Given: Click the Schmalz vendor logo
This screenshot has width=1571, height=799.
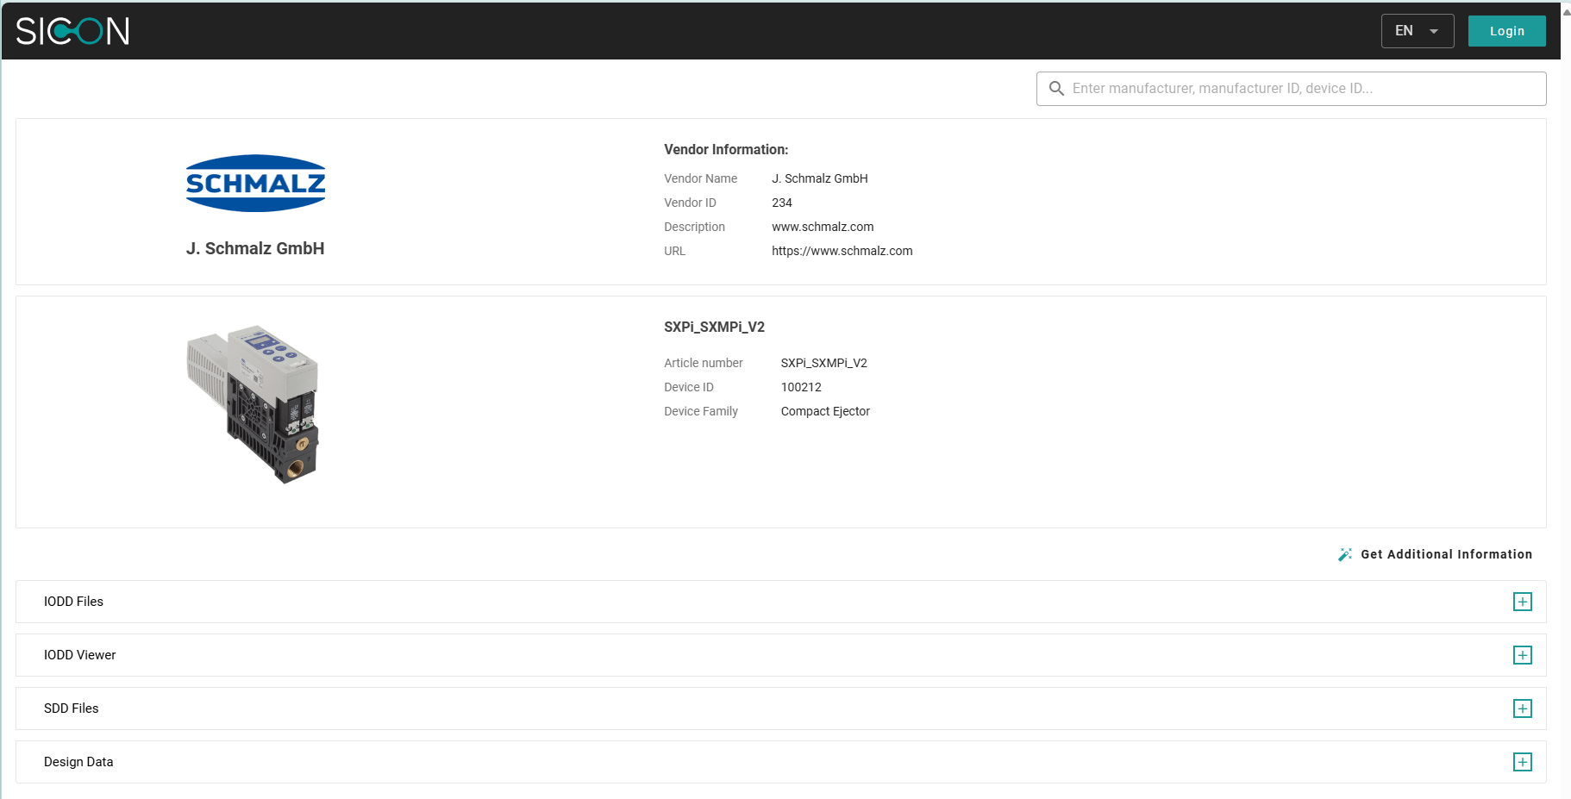Looking at the screenshot, I should tap(255, 183).
